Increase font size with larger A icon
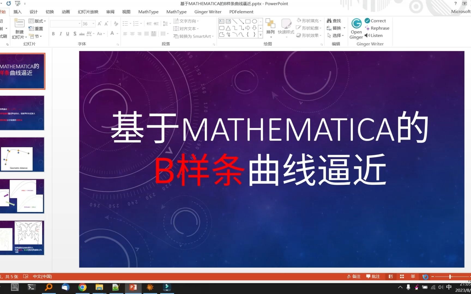The width and height of the screenshot is (471, 294). (x=99, y=24)
